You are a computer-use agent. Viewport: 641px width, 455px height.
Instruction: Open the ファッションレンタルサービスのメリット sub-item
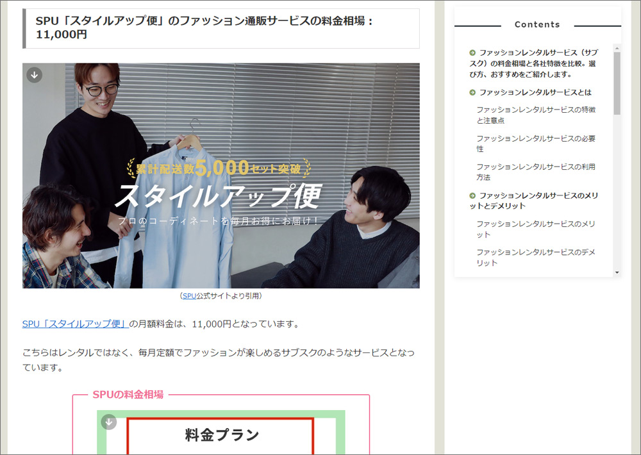[536, 229]
